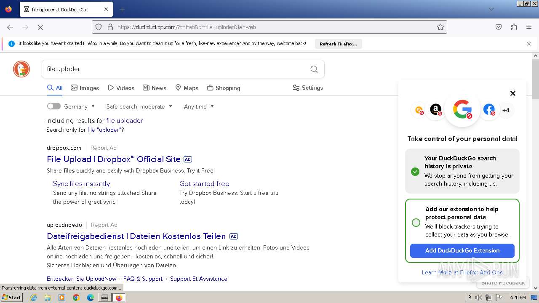Open the Any time filter dropdown
Viewport: 539px width, 303px height.
coord(199,106)
